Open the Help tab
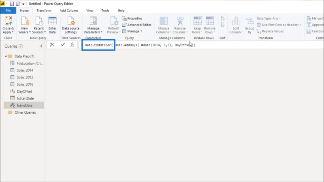The height and width of the screenshot is (182, 324). 121,11
